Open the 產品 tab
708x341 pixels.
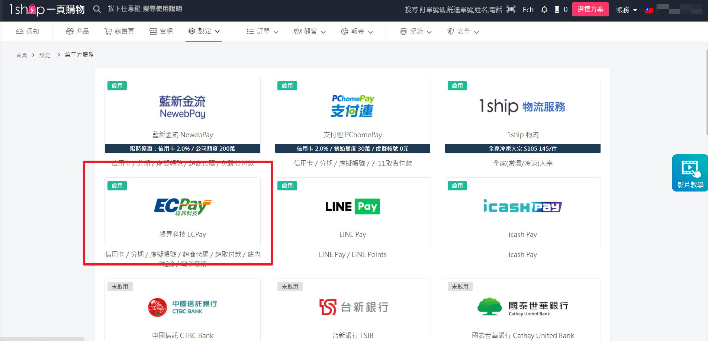(77, 31)
